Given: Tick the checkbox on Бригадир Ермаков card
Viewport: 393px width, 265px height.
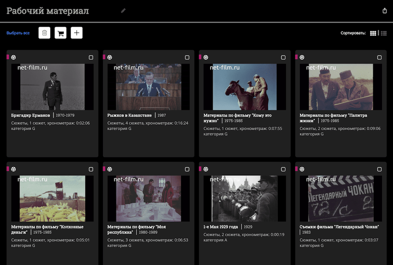Looking at the screenshot, I should pos(91,58).
